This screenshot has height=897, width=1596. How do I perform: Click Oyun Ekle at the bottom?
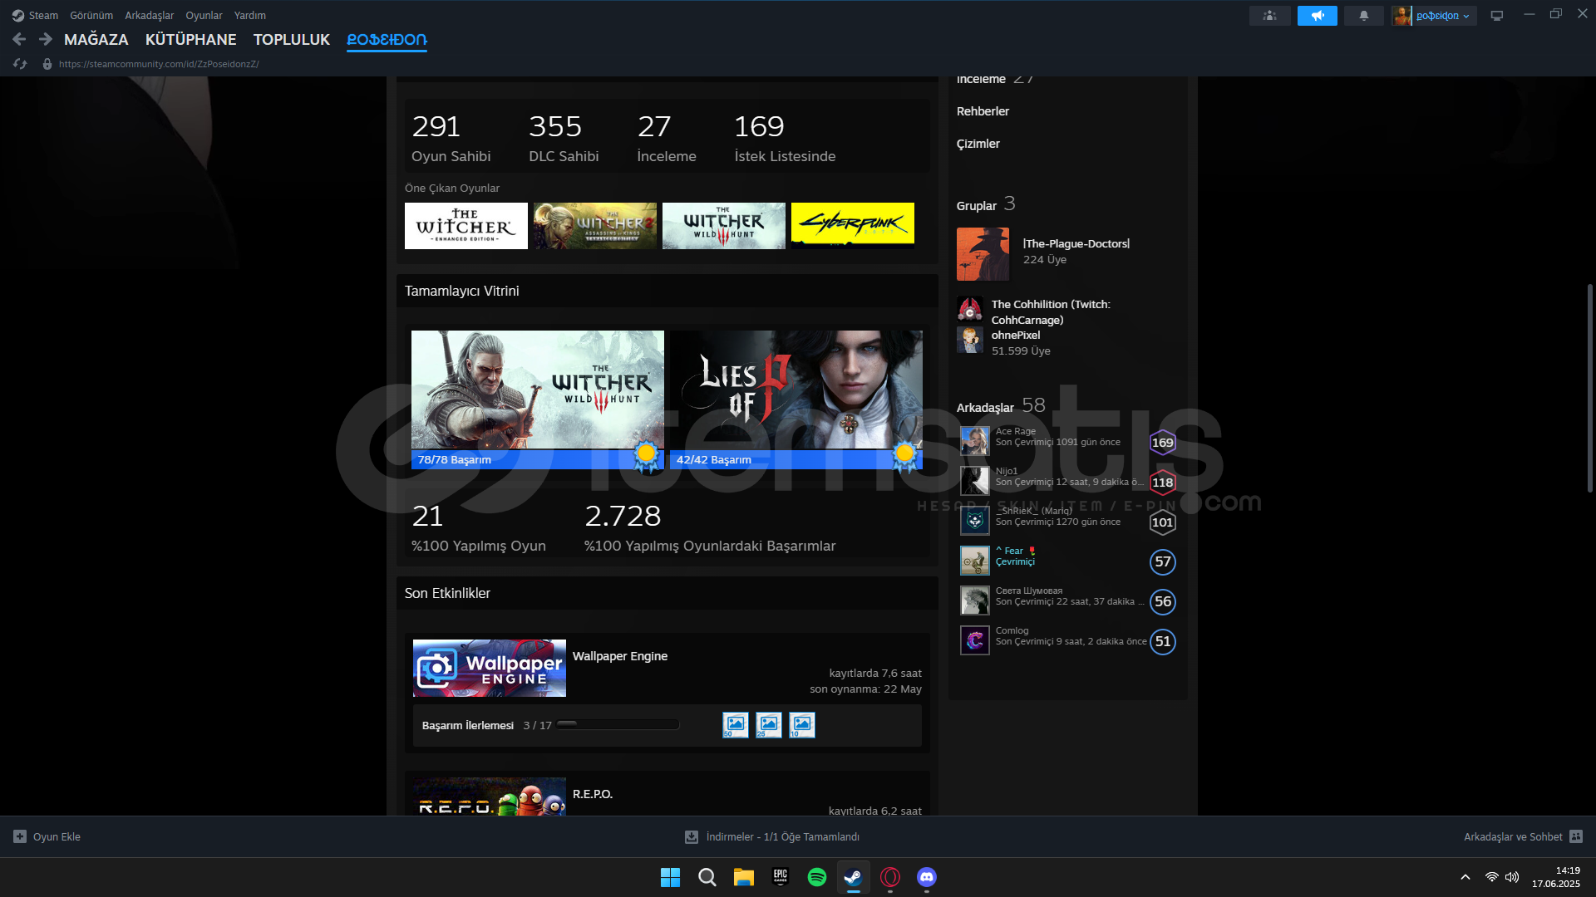(x=47, y=836)
